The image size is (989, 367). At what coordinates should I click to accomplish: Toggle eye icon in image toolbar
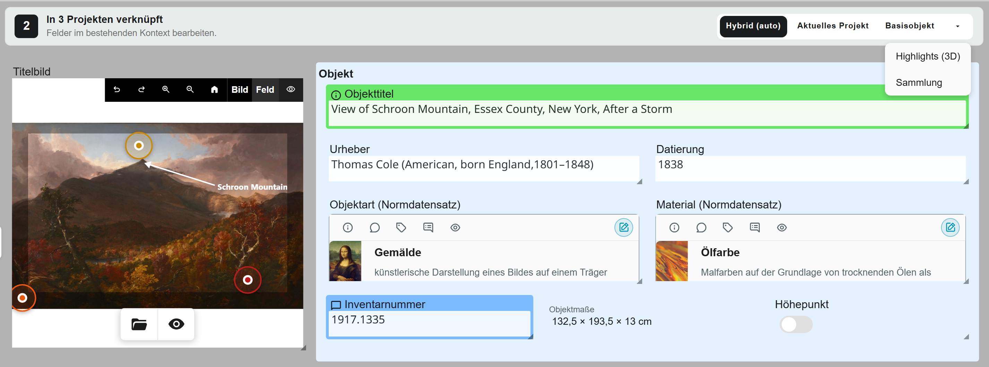pos(291,89)
